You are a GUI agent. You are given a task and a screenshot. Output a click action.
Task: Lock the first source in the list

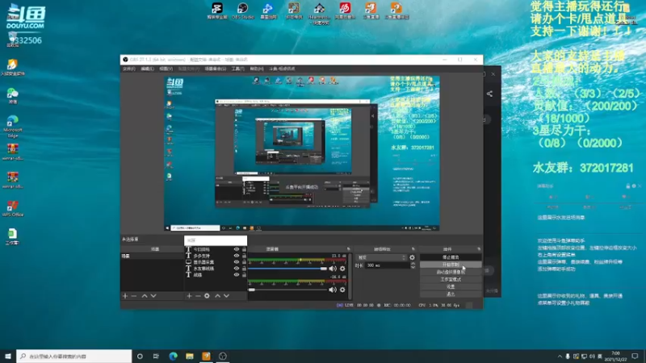point(244,249)
